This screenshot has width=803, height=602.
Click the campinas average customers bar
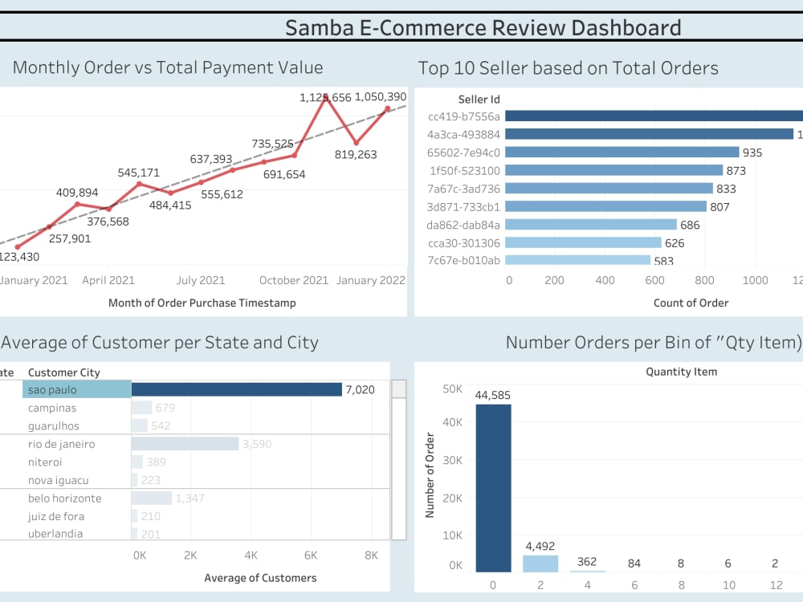[x=141, y=407]
